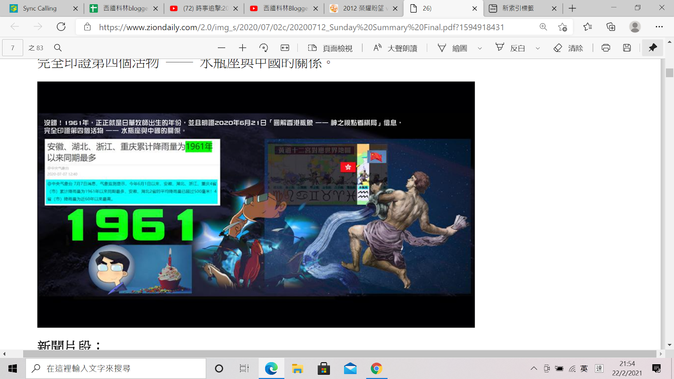Print the PDF document
The height and width of the screenshot is (379, 674).
pos(606,48)
